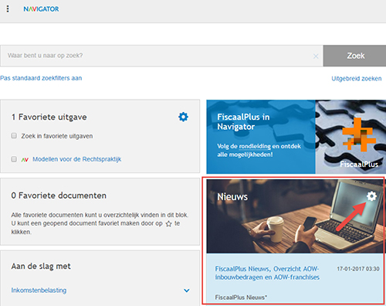Screen dimensions: 386x306
Task: Click the orange FiscaalPlus plus logo
Action: (359, 134)
